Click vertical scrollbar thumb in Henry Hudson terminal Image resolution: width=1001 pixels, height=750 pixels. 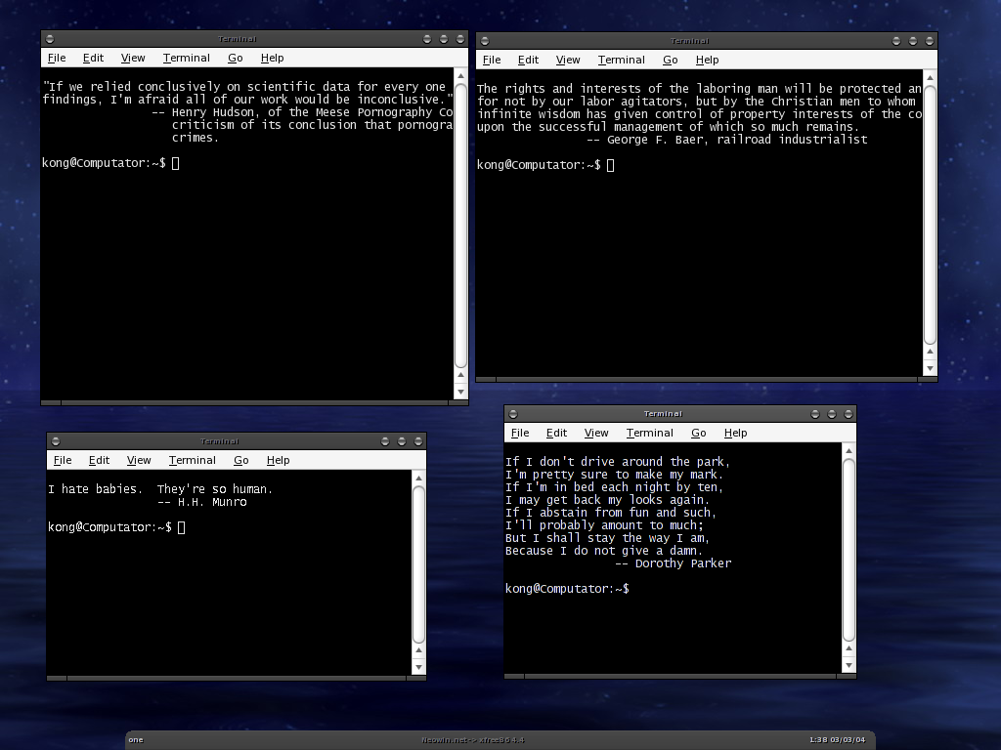click(x=461, y=226)
